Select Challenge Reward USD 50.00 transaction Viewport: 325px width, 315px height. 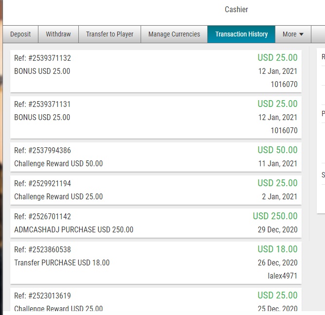pos(156,157)
